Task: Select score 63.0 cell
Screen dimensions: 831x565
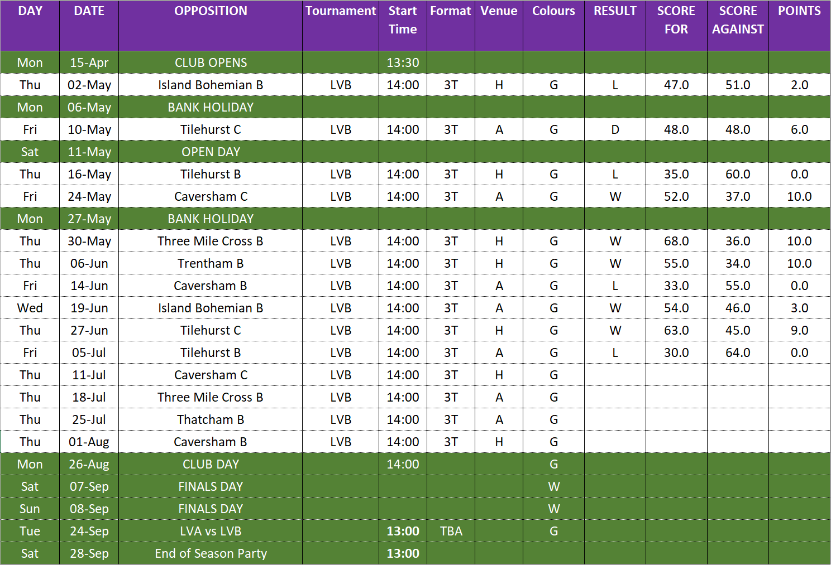Action: click(676, 330)
